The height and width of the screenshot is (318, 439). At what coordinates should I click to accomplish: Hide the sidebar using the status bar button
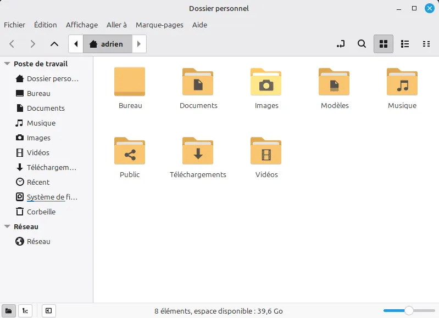(48, 311)
